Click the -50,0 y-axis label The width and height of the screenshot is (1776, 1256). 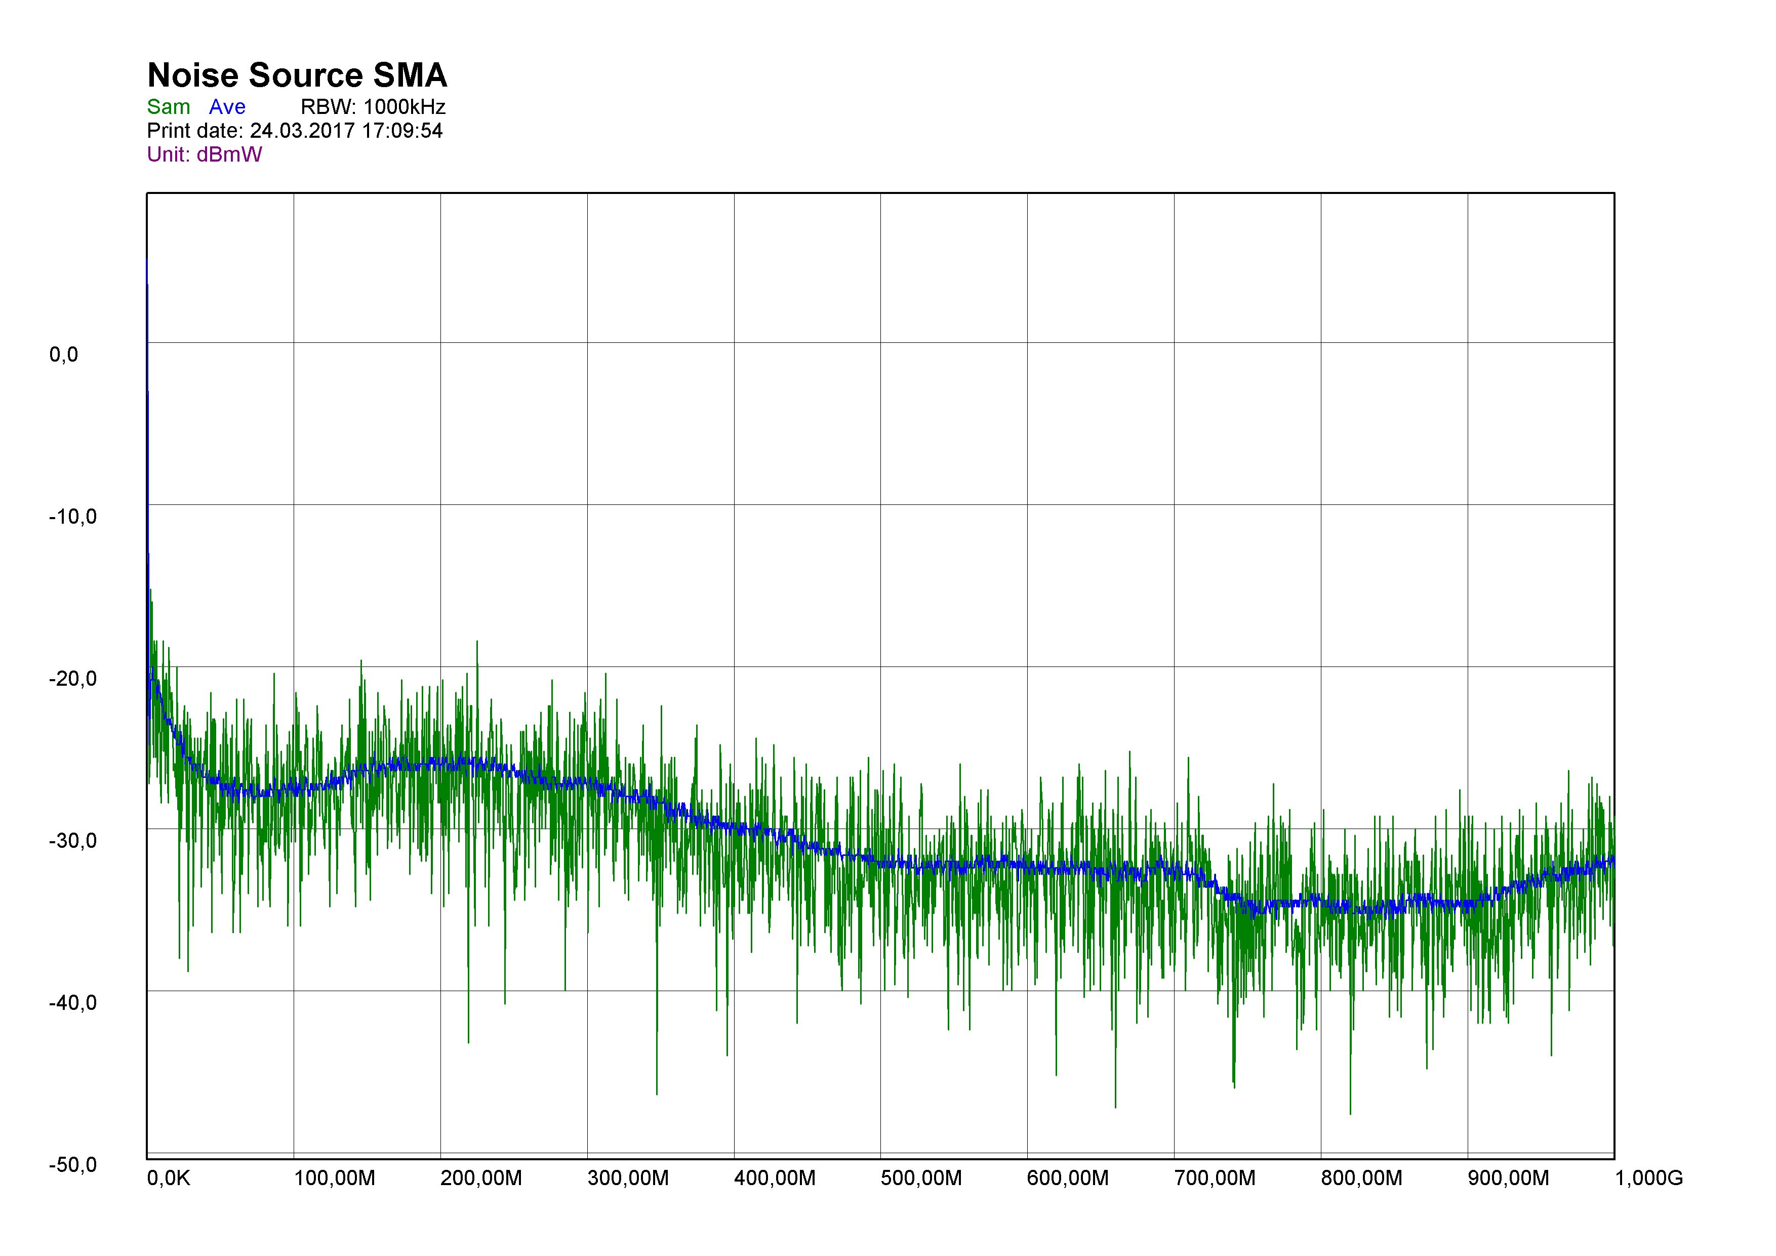pos(73,1165)
